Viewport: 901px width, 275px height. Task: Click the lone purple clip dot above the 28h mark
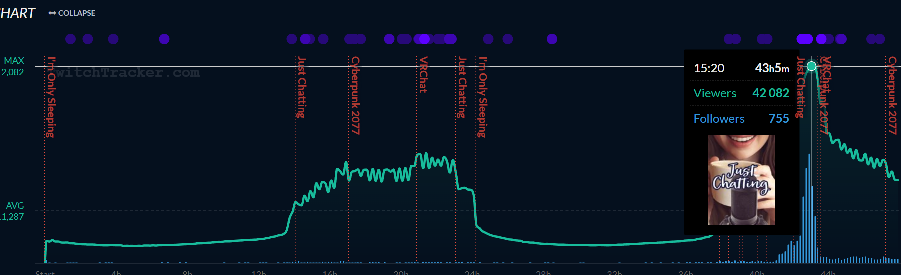pos(552,39)
